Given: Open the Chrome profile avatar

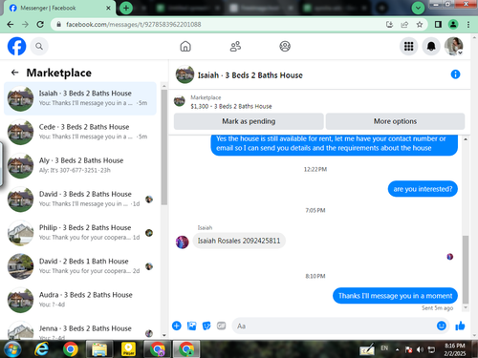Looking at the screenshot, I should [x=453, y=25].
